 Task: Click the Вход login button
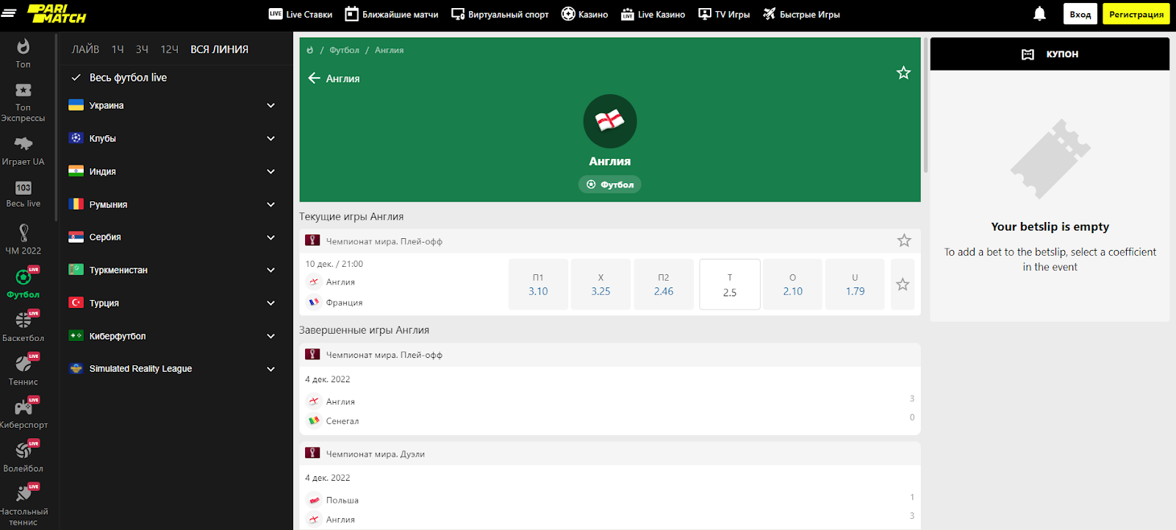pyautogui.click(x=1080, y=14)
